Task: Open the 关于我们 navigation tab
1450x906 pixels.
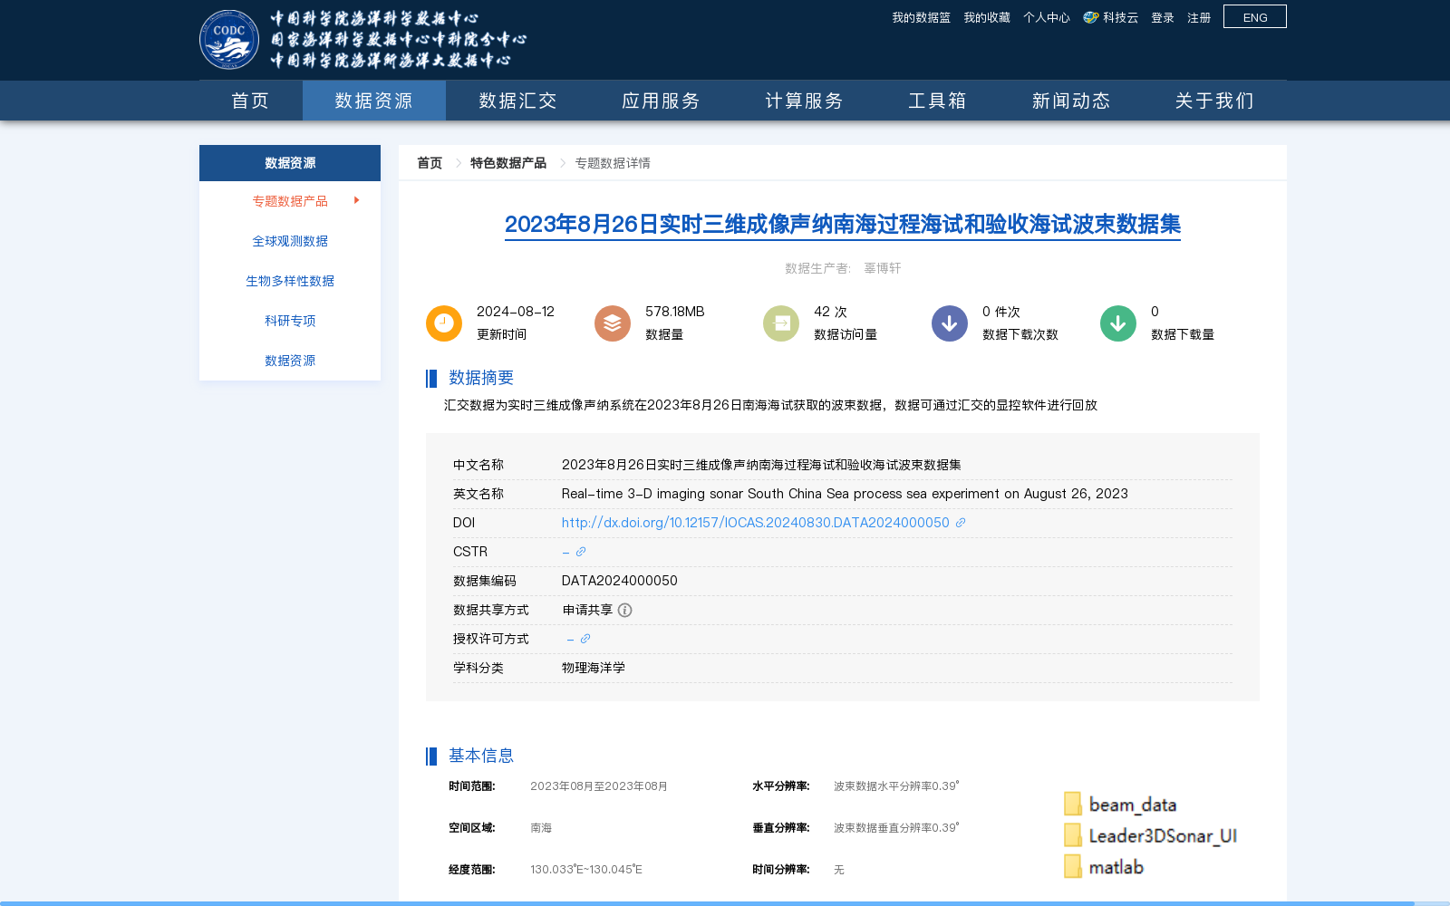Action: (x=1214, y=101)
